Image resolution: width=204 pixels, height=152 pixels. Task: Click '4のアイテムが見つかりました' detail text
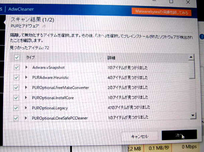click(128, 77)
